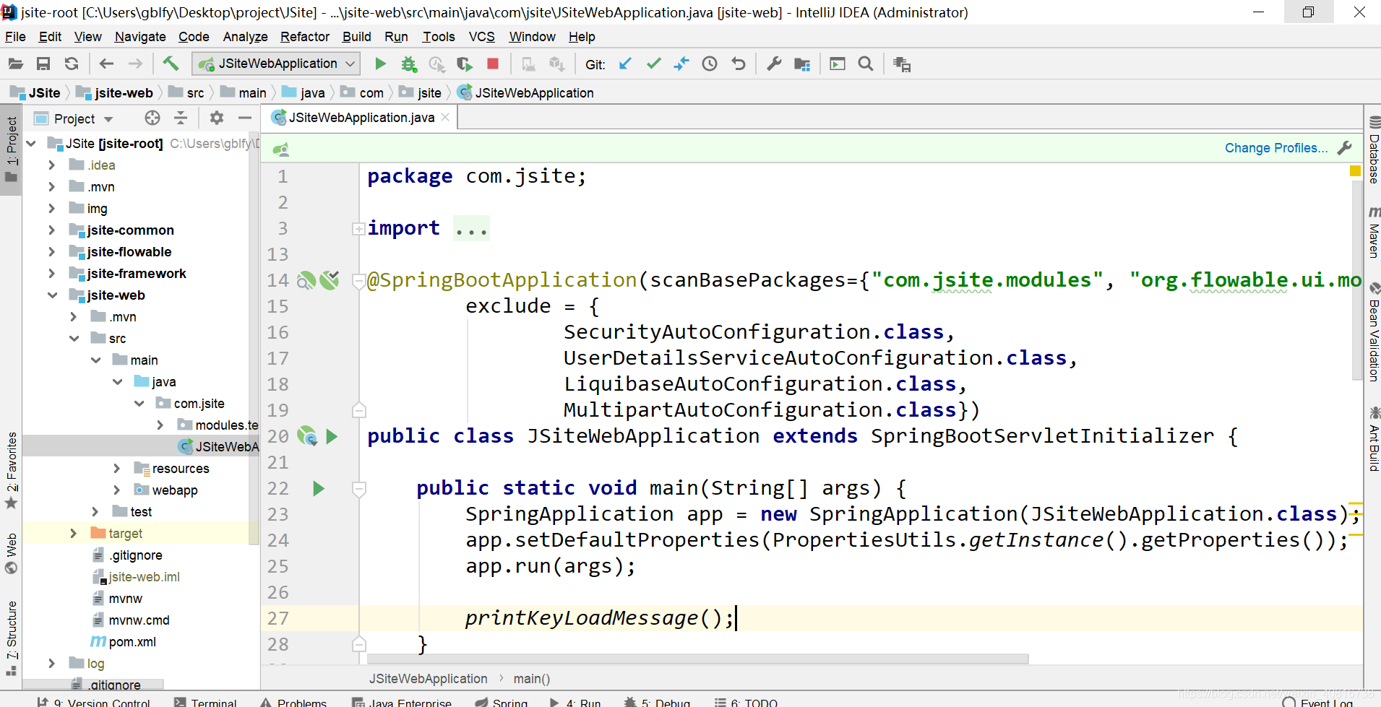This screenshot has width=1381, height=707.
Task: Expand the resources folder
Action: (116, 469)
